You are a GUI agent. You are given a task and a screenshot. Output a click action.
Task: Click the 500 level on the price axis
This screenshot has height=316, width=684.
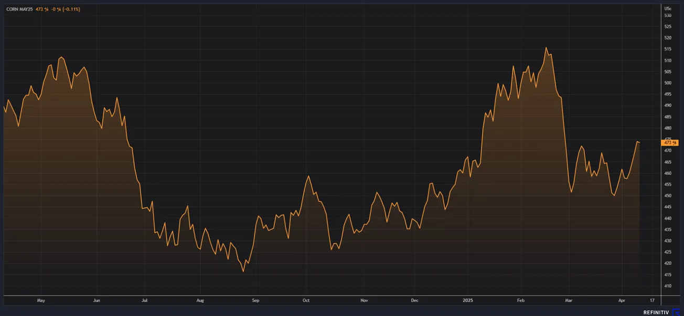tap(668, 83)
